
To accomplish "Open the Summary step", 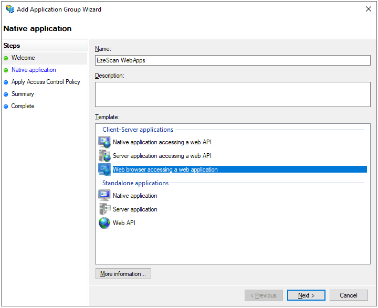I will click(23, 94).
